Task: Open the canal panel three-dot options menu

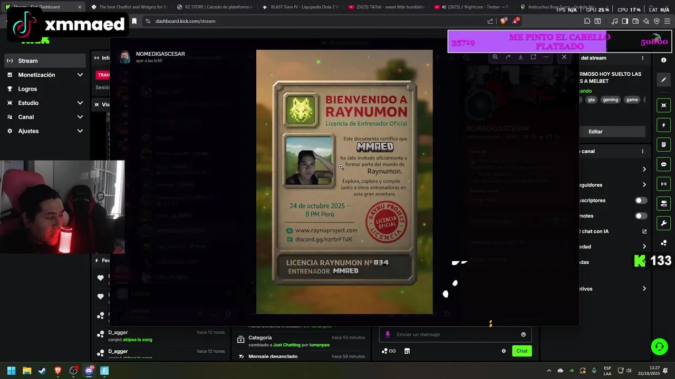Action: pos(642,151)
